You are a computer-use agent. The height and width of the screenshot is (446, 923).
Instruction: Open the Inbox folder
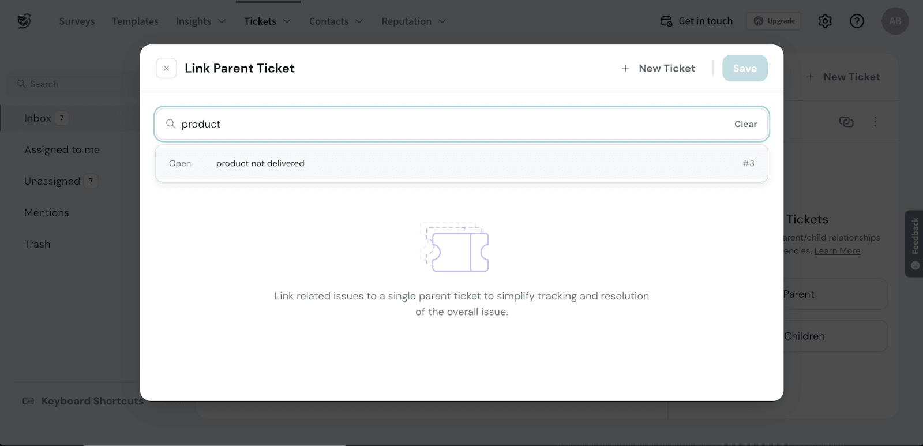click(38, 118)
